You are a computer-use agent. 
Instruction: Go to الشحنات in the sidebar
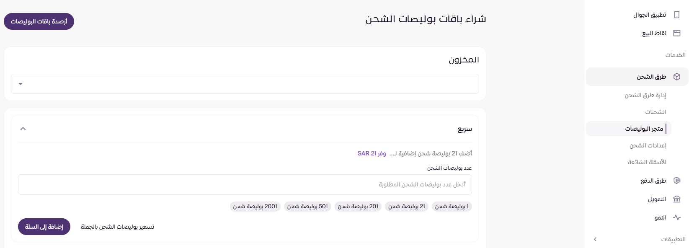655,112
